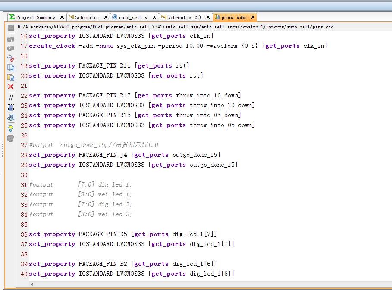
Task: Click 'sys_clk_pin' on line 17
Action: coord(136,46)
